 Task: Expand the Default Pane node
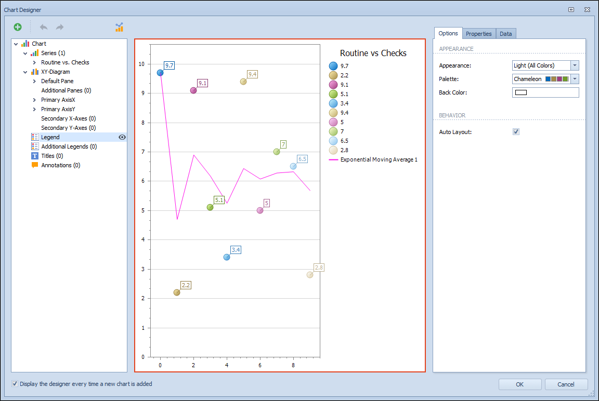coord(34,81)
